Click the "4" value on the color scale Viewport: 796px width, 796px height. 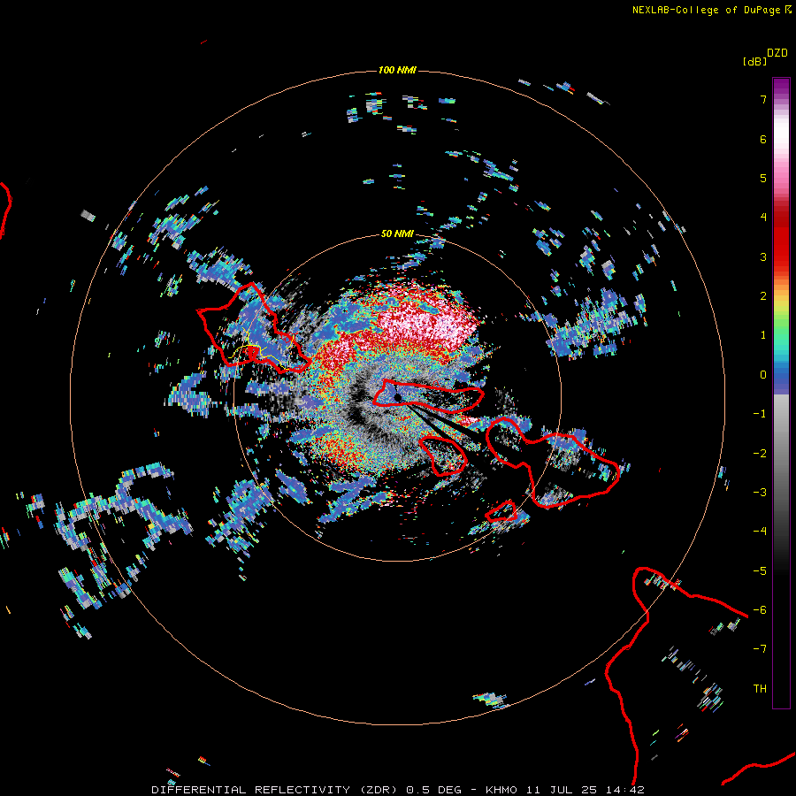coord(763,218)
